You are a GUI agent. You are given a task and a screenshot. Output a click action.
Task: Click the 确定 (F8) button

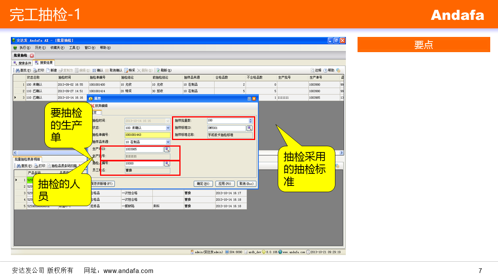coord(203,184)
